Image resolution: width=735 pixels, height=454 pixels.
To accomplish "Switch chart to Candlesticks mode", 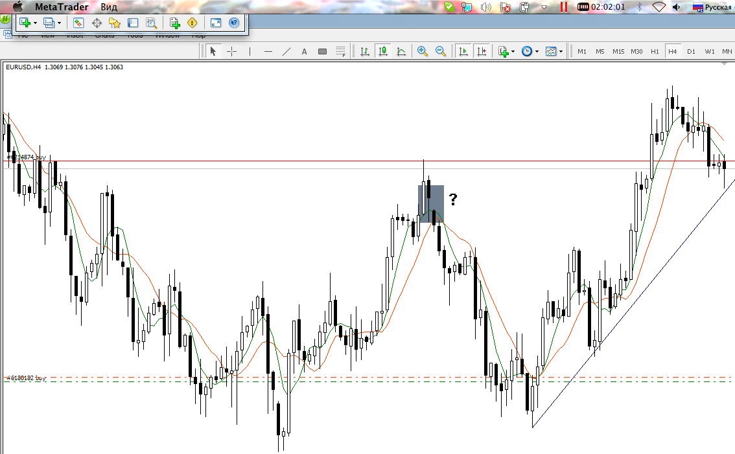I will 383,51.
